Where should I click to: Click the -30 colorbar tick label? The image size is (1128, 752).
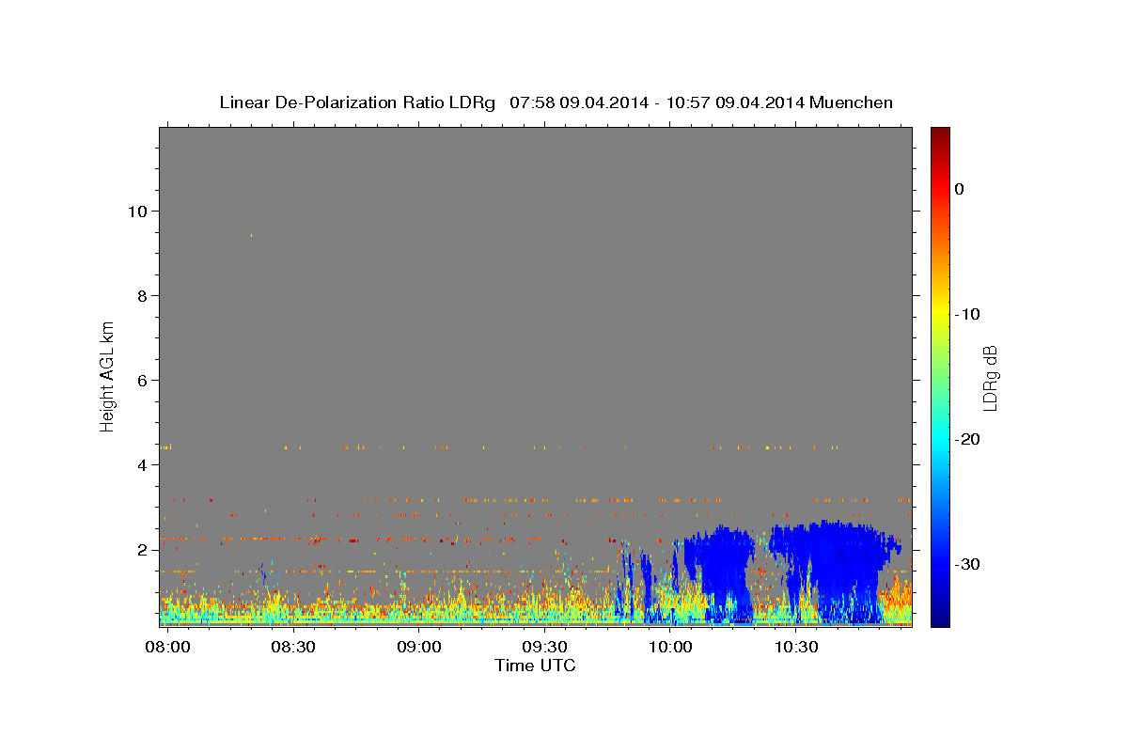pyautogui.click(x=967, y=564)
